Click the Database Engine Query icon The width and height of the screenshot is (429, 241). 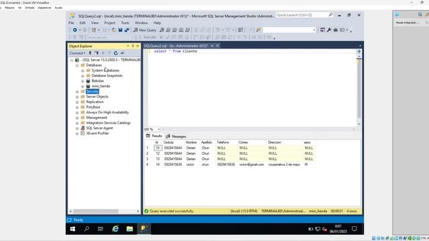[x=162, y=30]
